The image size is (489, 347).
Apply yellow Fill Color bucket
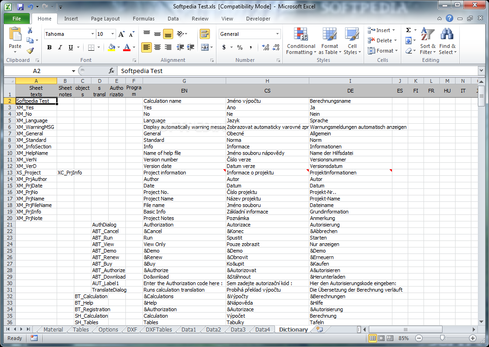coord(111,47)
